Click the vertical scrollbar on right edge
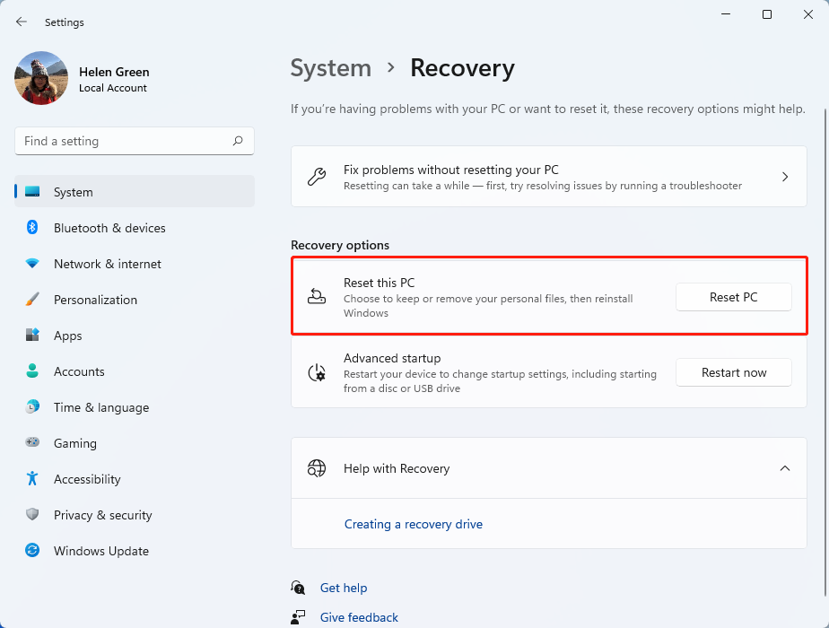 coord(825,352)
